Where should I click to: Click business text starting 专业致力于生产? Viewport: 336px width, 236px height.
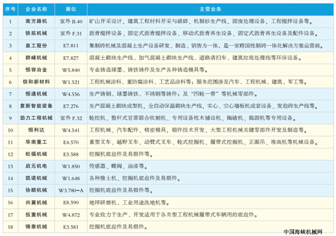click(174, 215)
